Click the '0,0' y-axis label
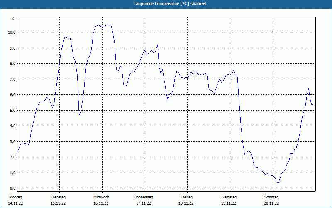332x208 pixels. tap(12, 188)
